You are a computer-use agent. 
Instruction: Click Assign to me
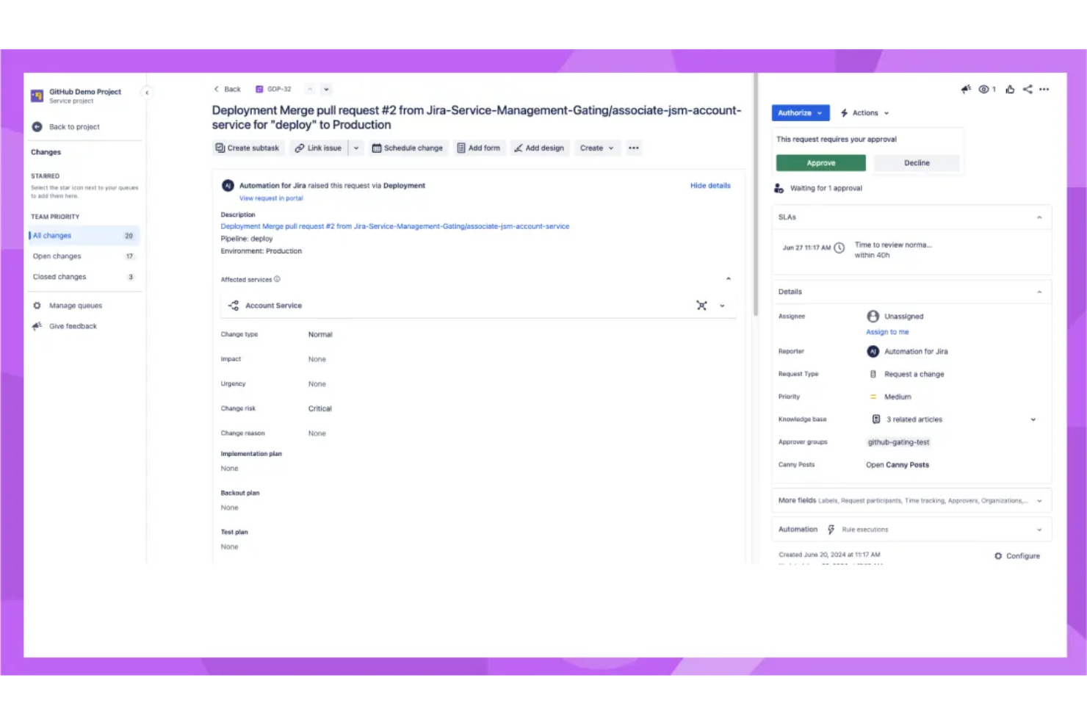point(887,332)
